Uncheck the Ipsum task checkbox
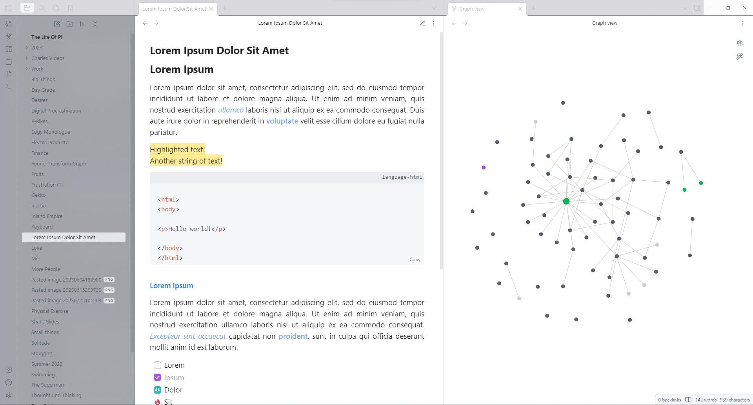Image resolution: width=753 pixels, height=405 pixels. (157, 378)
